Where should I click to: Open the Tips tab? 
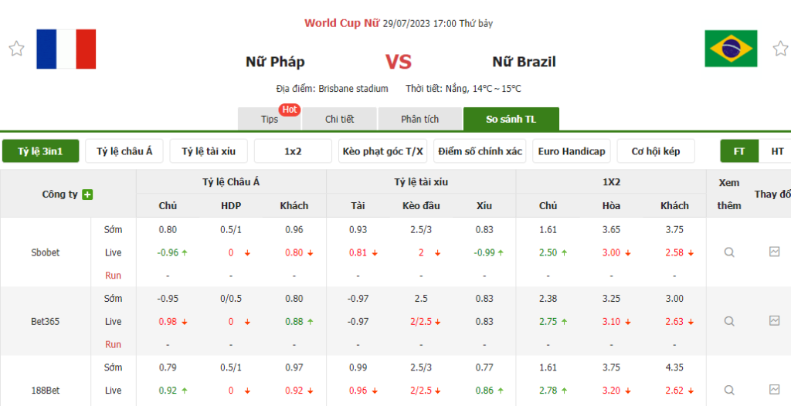[269, 119]
